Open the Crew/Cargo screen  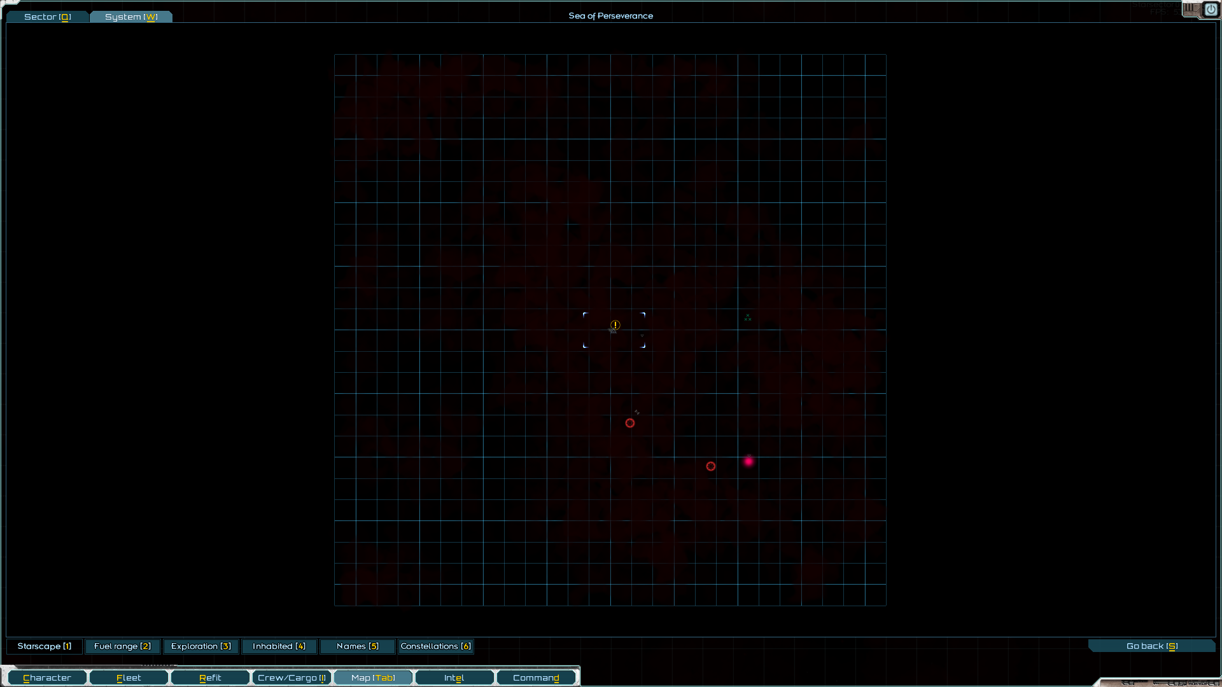[291, 677]
